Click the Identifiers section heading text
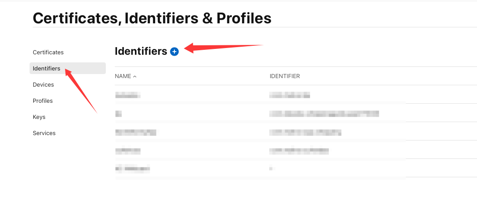Image resolution: width=477 pixels, height=206 pixels. tap(141, 51)
